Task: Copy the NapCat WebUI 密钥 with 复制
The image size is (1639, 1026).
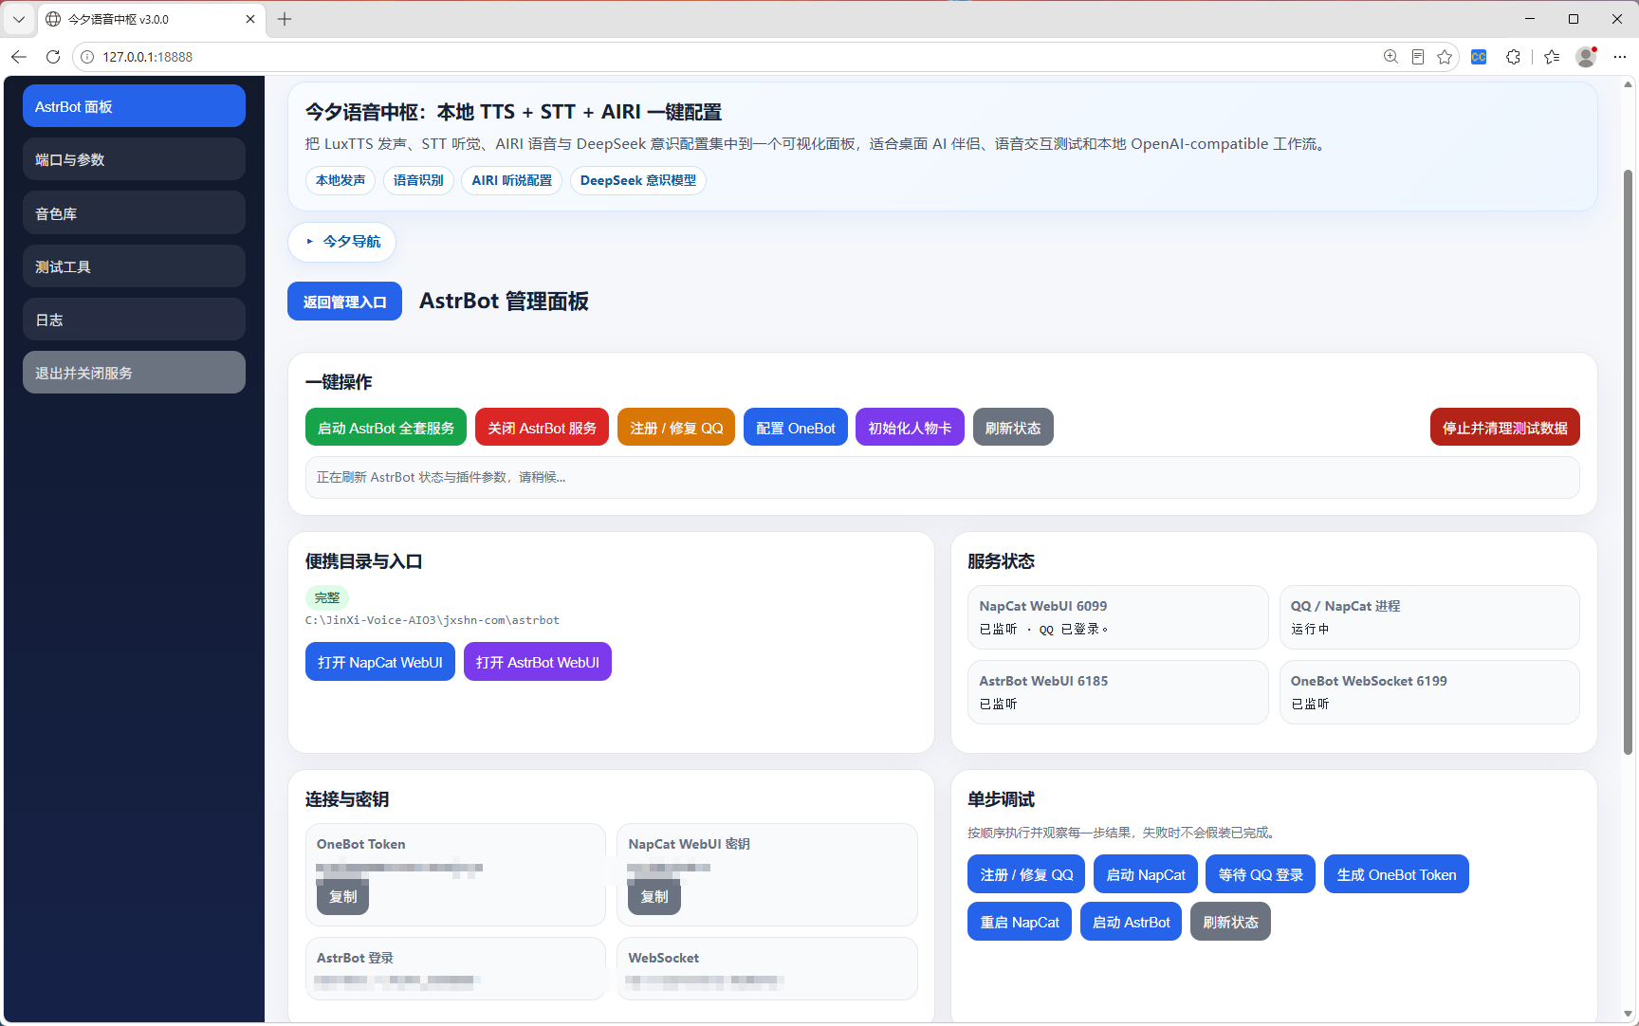Action: [654, 896]
